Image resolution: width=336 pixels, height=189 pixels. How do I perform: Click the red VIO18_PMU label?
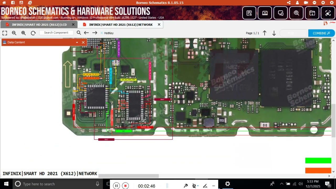[x=145, y=127]
